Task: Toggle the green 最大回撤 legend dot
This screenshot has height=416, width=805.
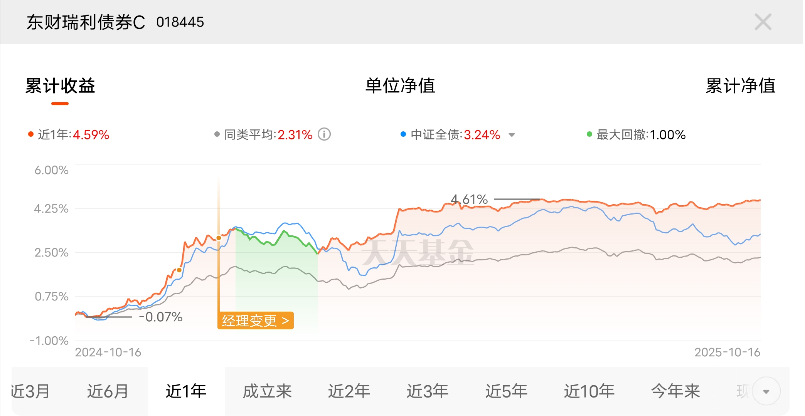Action: coord(589,134)
